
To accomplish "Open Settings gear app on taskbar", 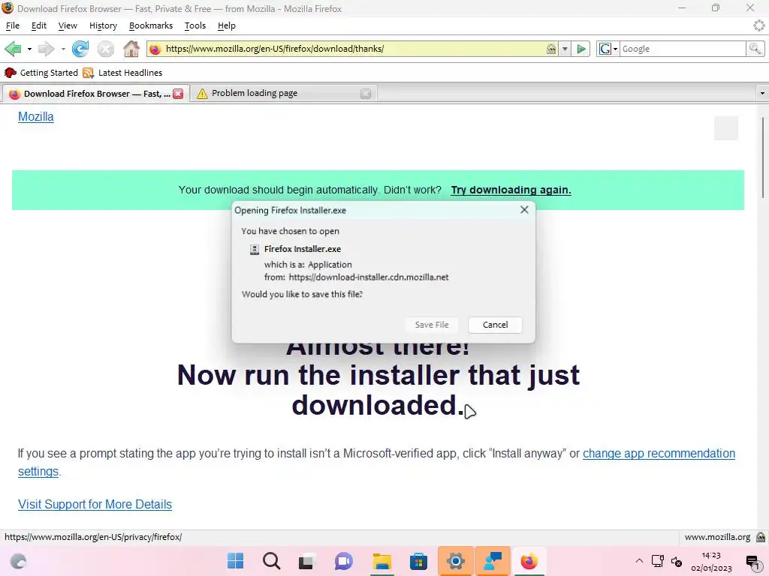I will point(455,561).
